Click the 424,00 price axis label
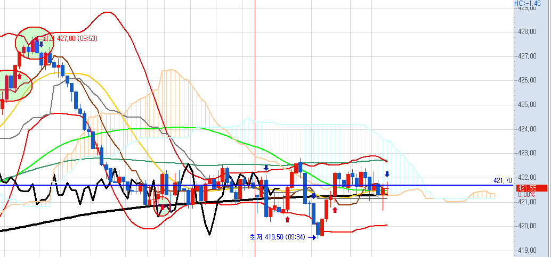Viewport: 551px width, 257px height. 528,129
